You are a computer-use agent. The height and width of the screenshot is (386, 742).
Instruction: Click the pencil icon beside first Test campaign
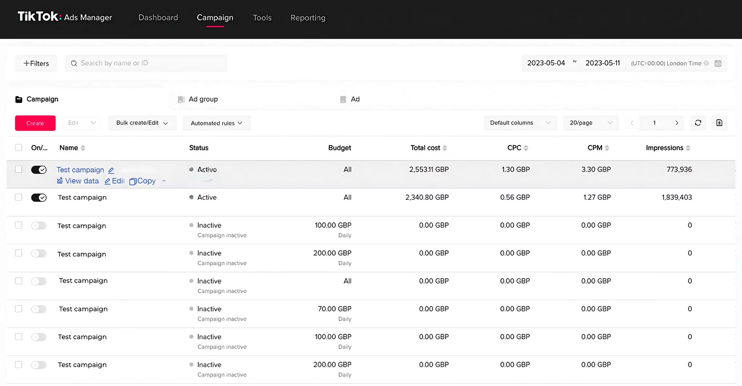tap(111, 170)
